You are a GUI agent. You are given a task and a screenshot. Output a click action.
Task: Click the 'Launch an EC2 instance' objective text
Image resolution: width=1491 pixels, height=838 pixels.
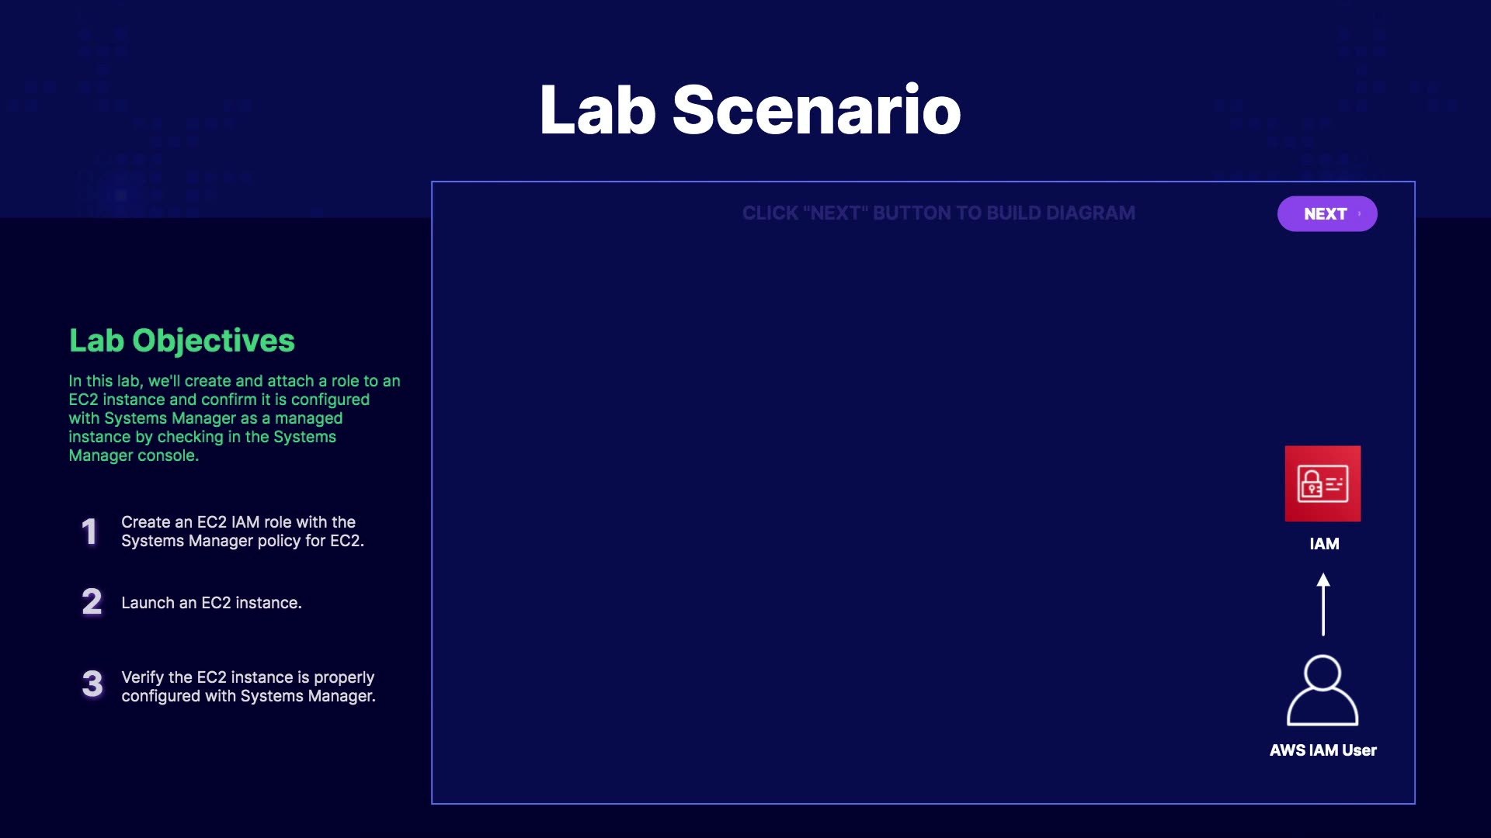point(211,603)
